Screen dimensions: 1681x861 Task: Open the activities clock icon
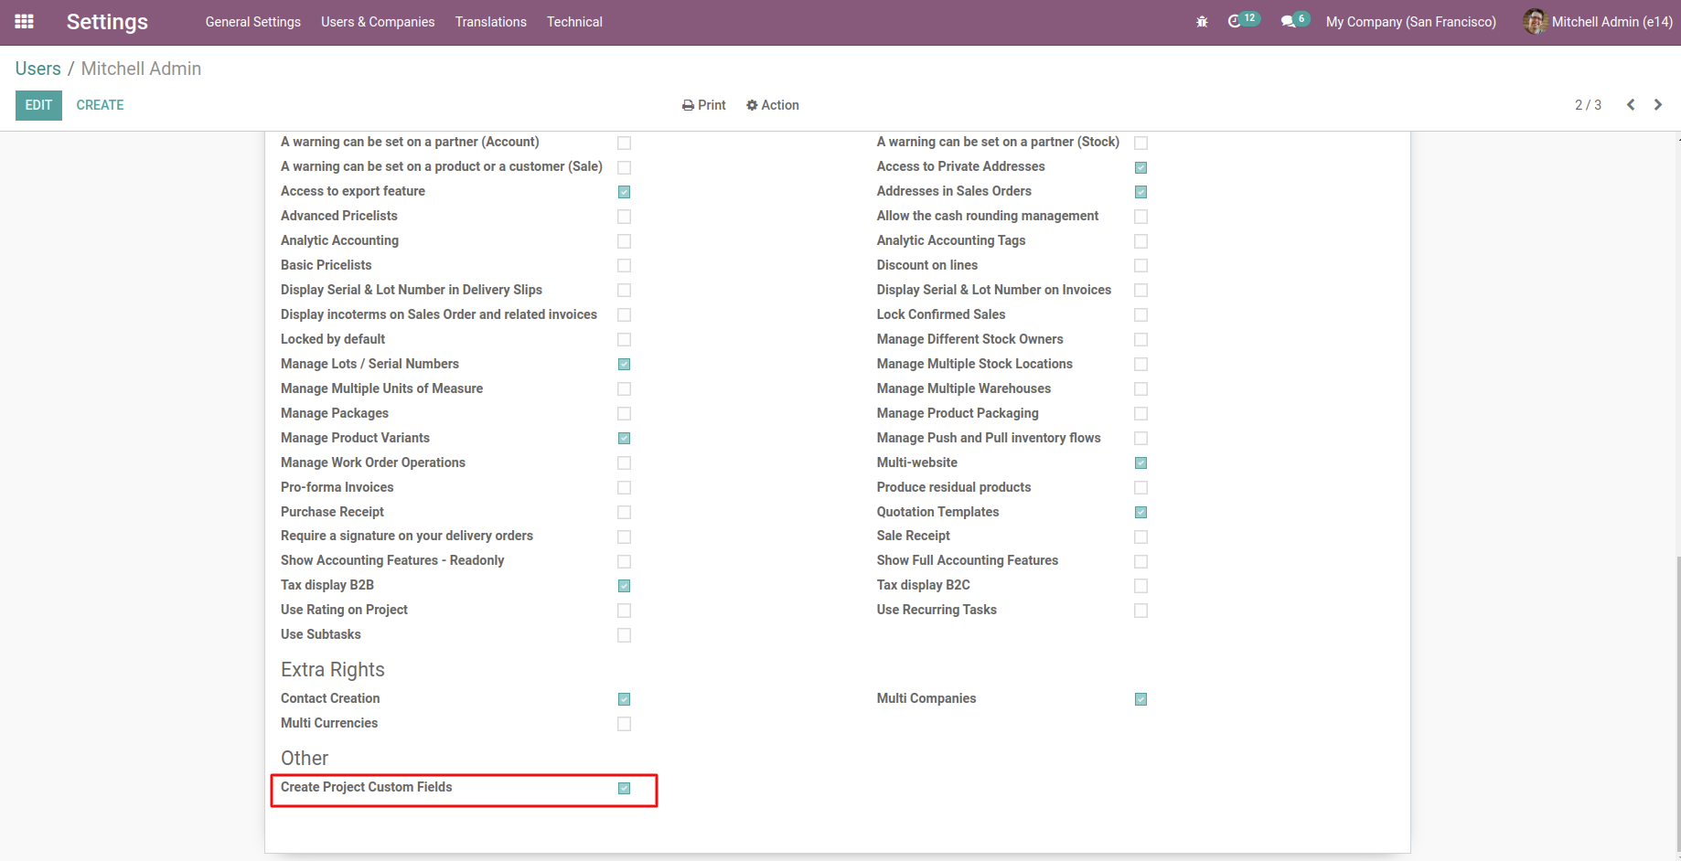[x=1235, y=22]
